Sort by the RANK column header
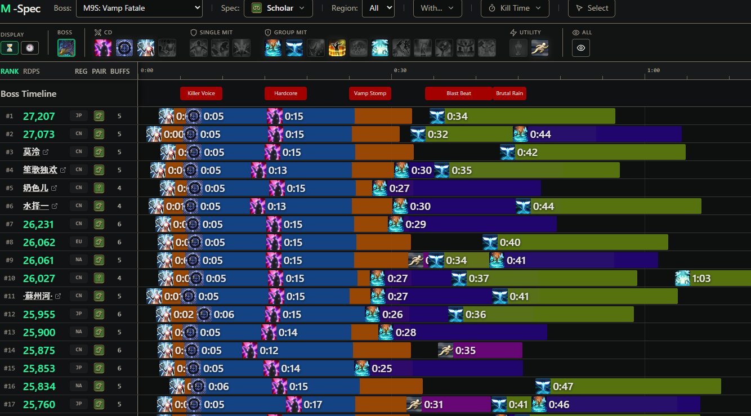This screenshot has width=751, height=416. (x=10, y=71)
